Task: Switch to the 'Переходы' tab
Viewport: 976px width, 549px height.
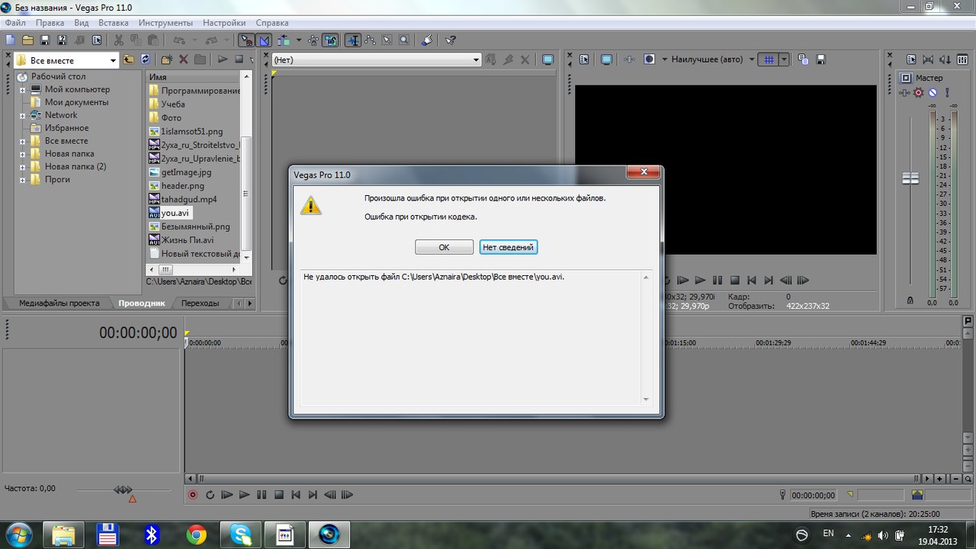Action: point(200,303)
